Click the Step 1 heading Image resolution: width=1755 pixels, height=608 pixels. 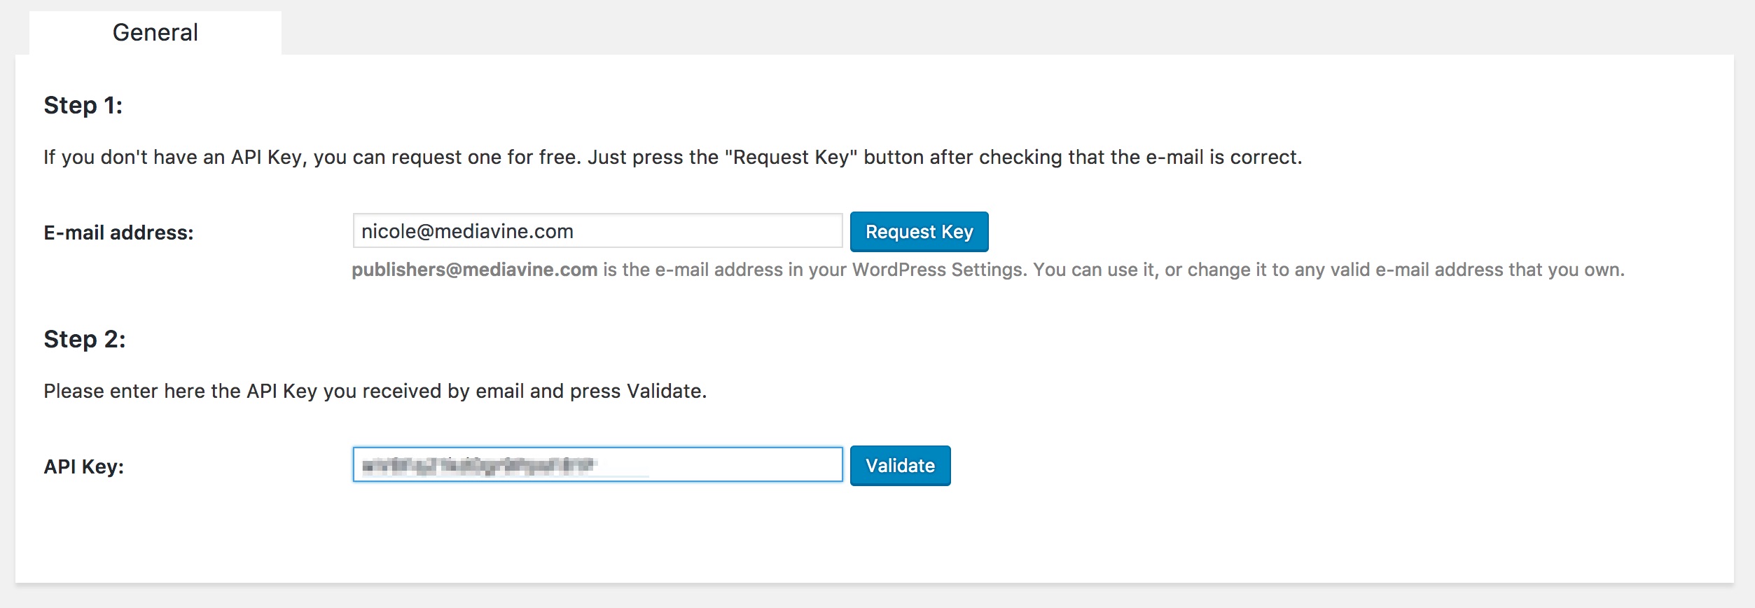[83, 105]
